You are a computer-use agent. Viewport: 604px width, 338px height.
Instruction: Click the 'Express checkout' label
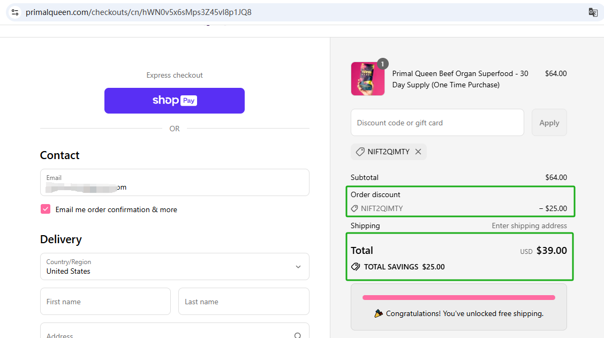coord(175,75)
